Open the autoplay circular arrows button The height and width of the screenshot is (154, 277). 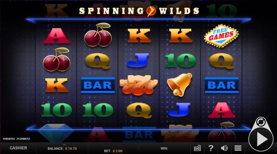261,122
